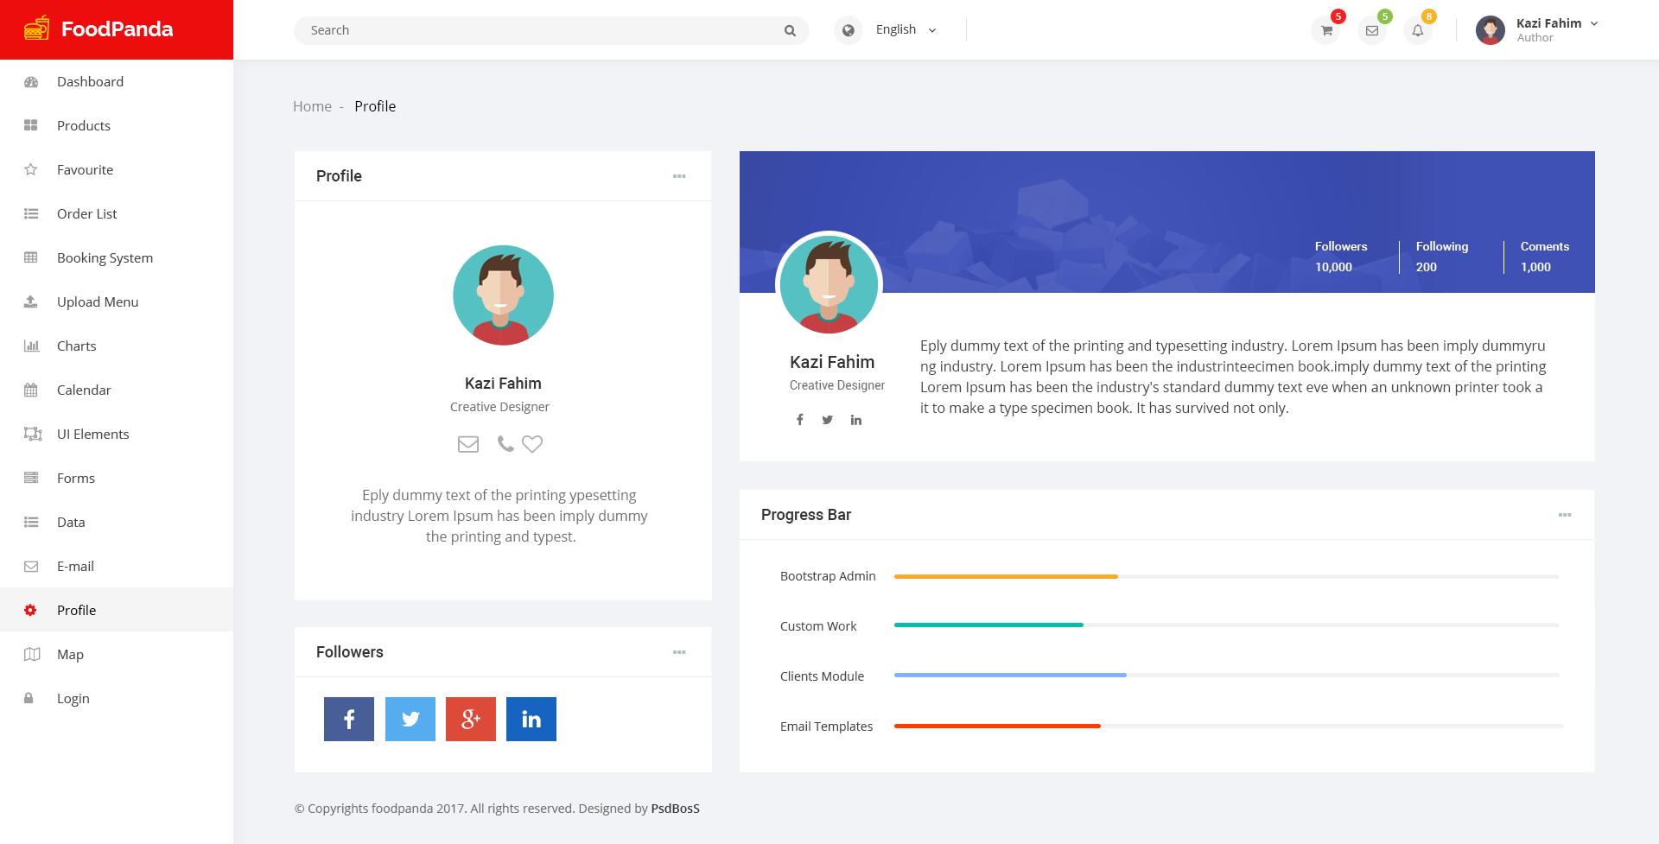Open the Profile card options menu
Screen dimensions: 1659x844
point(679,176)
